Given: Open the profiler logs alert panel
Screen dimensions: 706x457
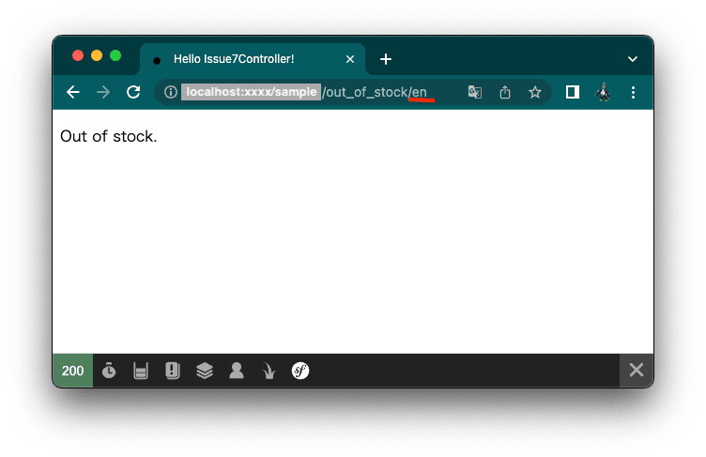Looking at the screenshot, I should (x=173, y=371).
